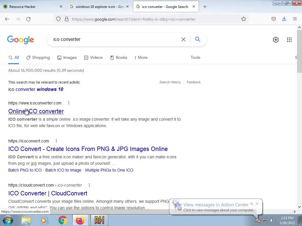Open the volume tray icon
The image size is (302, 226).
point(272,220)
